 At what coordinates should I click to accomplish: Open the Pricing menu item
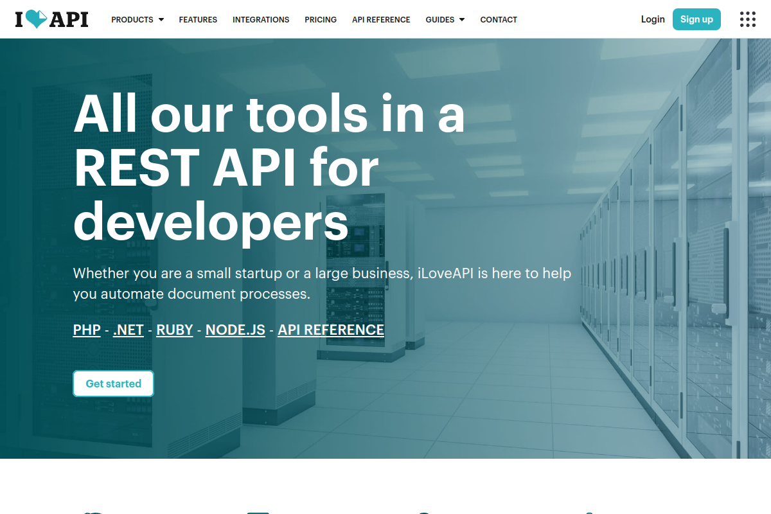click(321, 20)
